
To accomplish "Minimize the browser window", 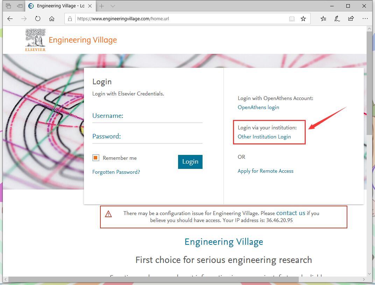I will (332, 6).
